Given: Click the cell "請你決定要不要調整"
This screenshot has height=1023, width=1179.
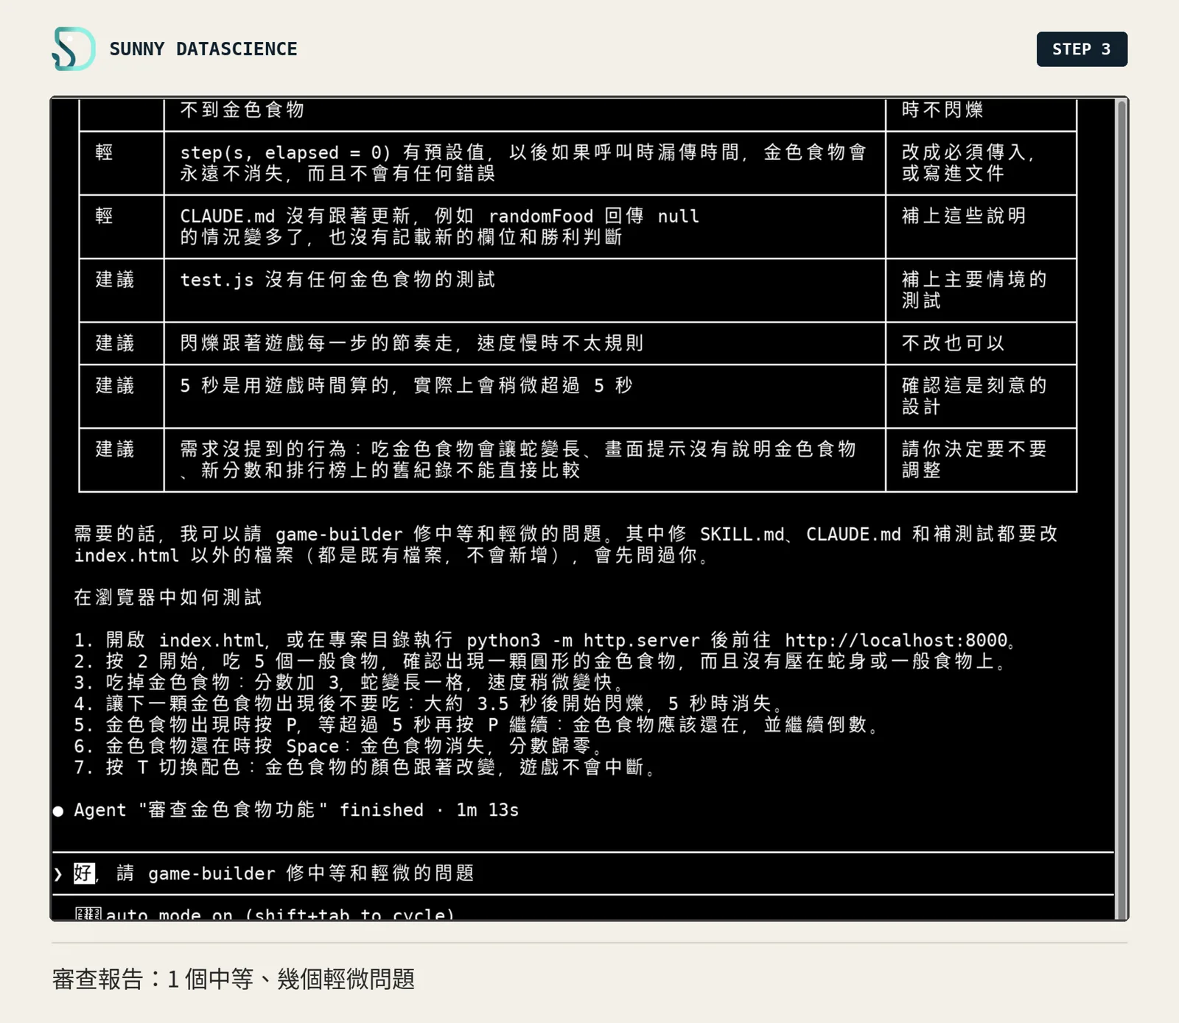Looking at the screenshot, I should 981,460.
